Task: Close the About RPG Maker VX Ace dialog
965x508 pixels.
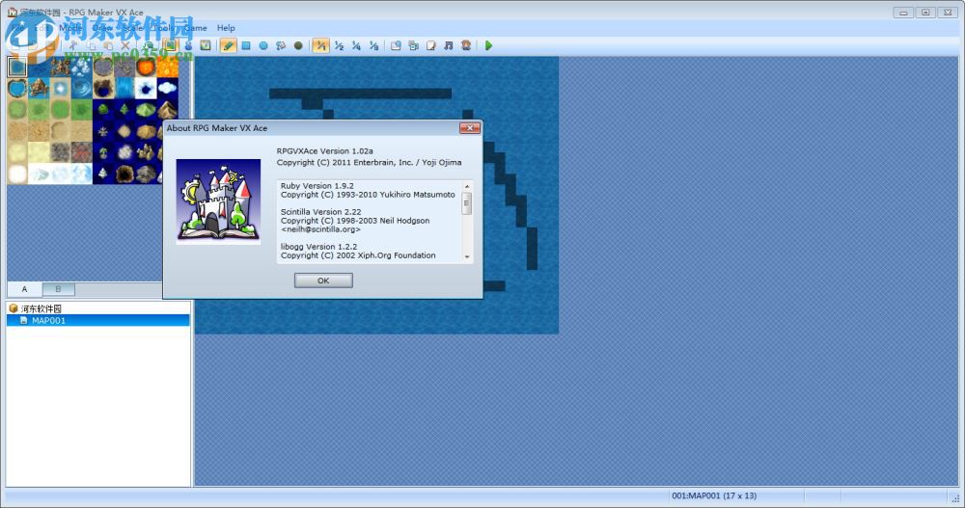Action: pos(470,128)
